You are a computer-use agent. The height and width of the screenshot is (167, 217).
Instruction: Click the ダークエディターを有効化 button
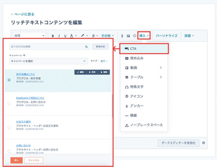[178, 143]
